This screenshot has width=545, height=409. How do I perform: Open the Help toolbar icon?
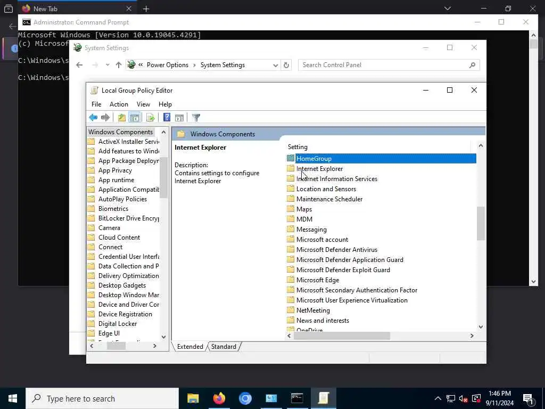[x=167, y=118]
